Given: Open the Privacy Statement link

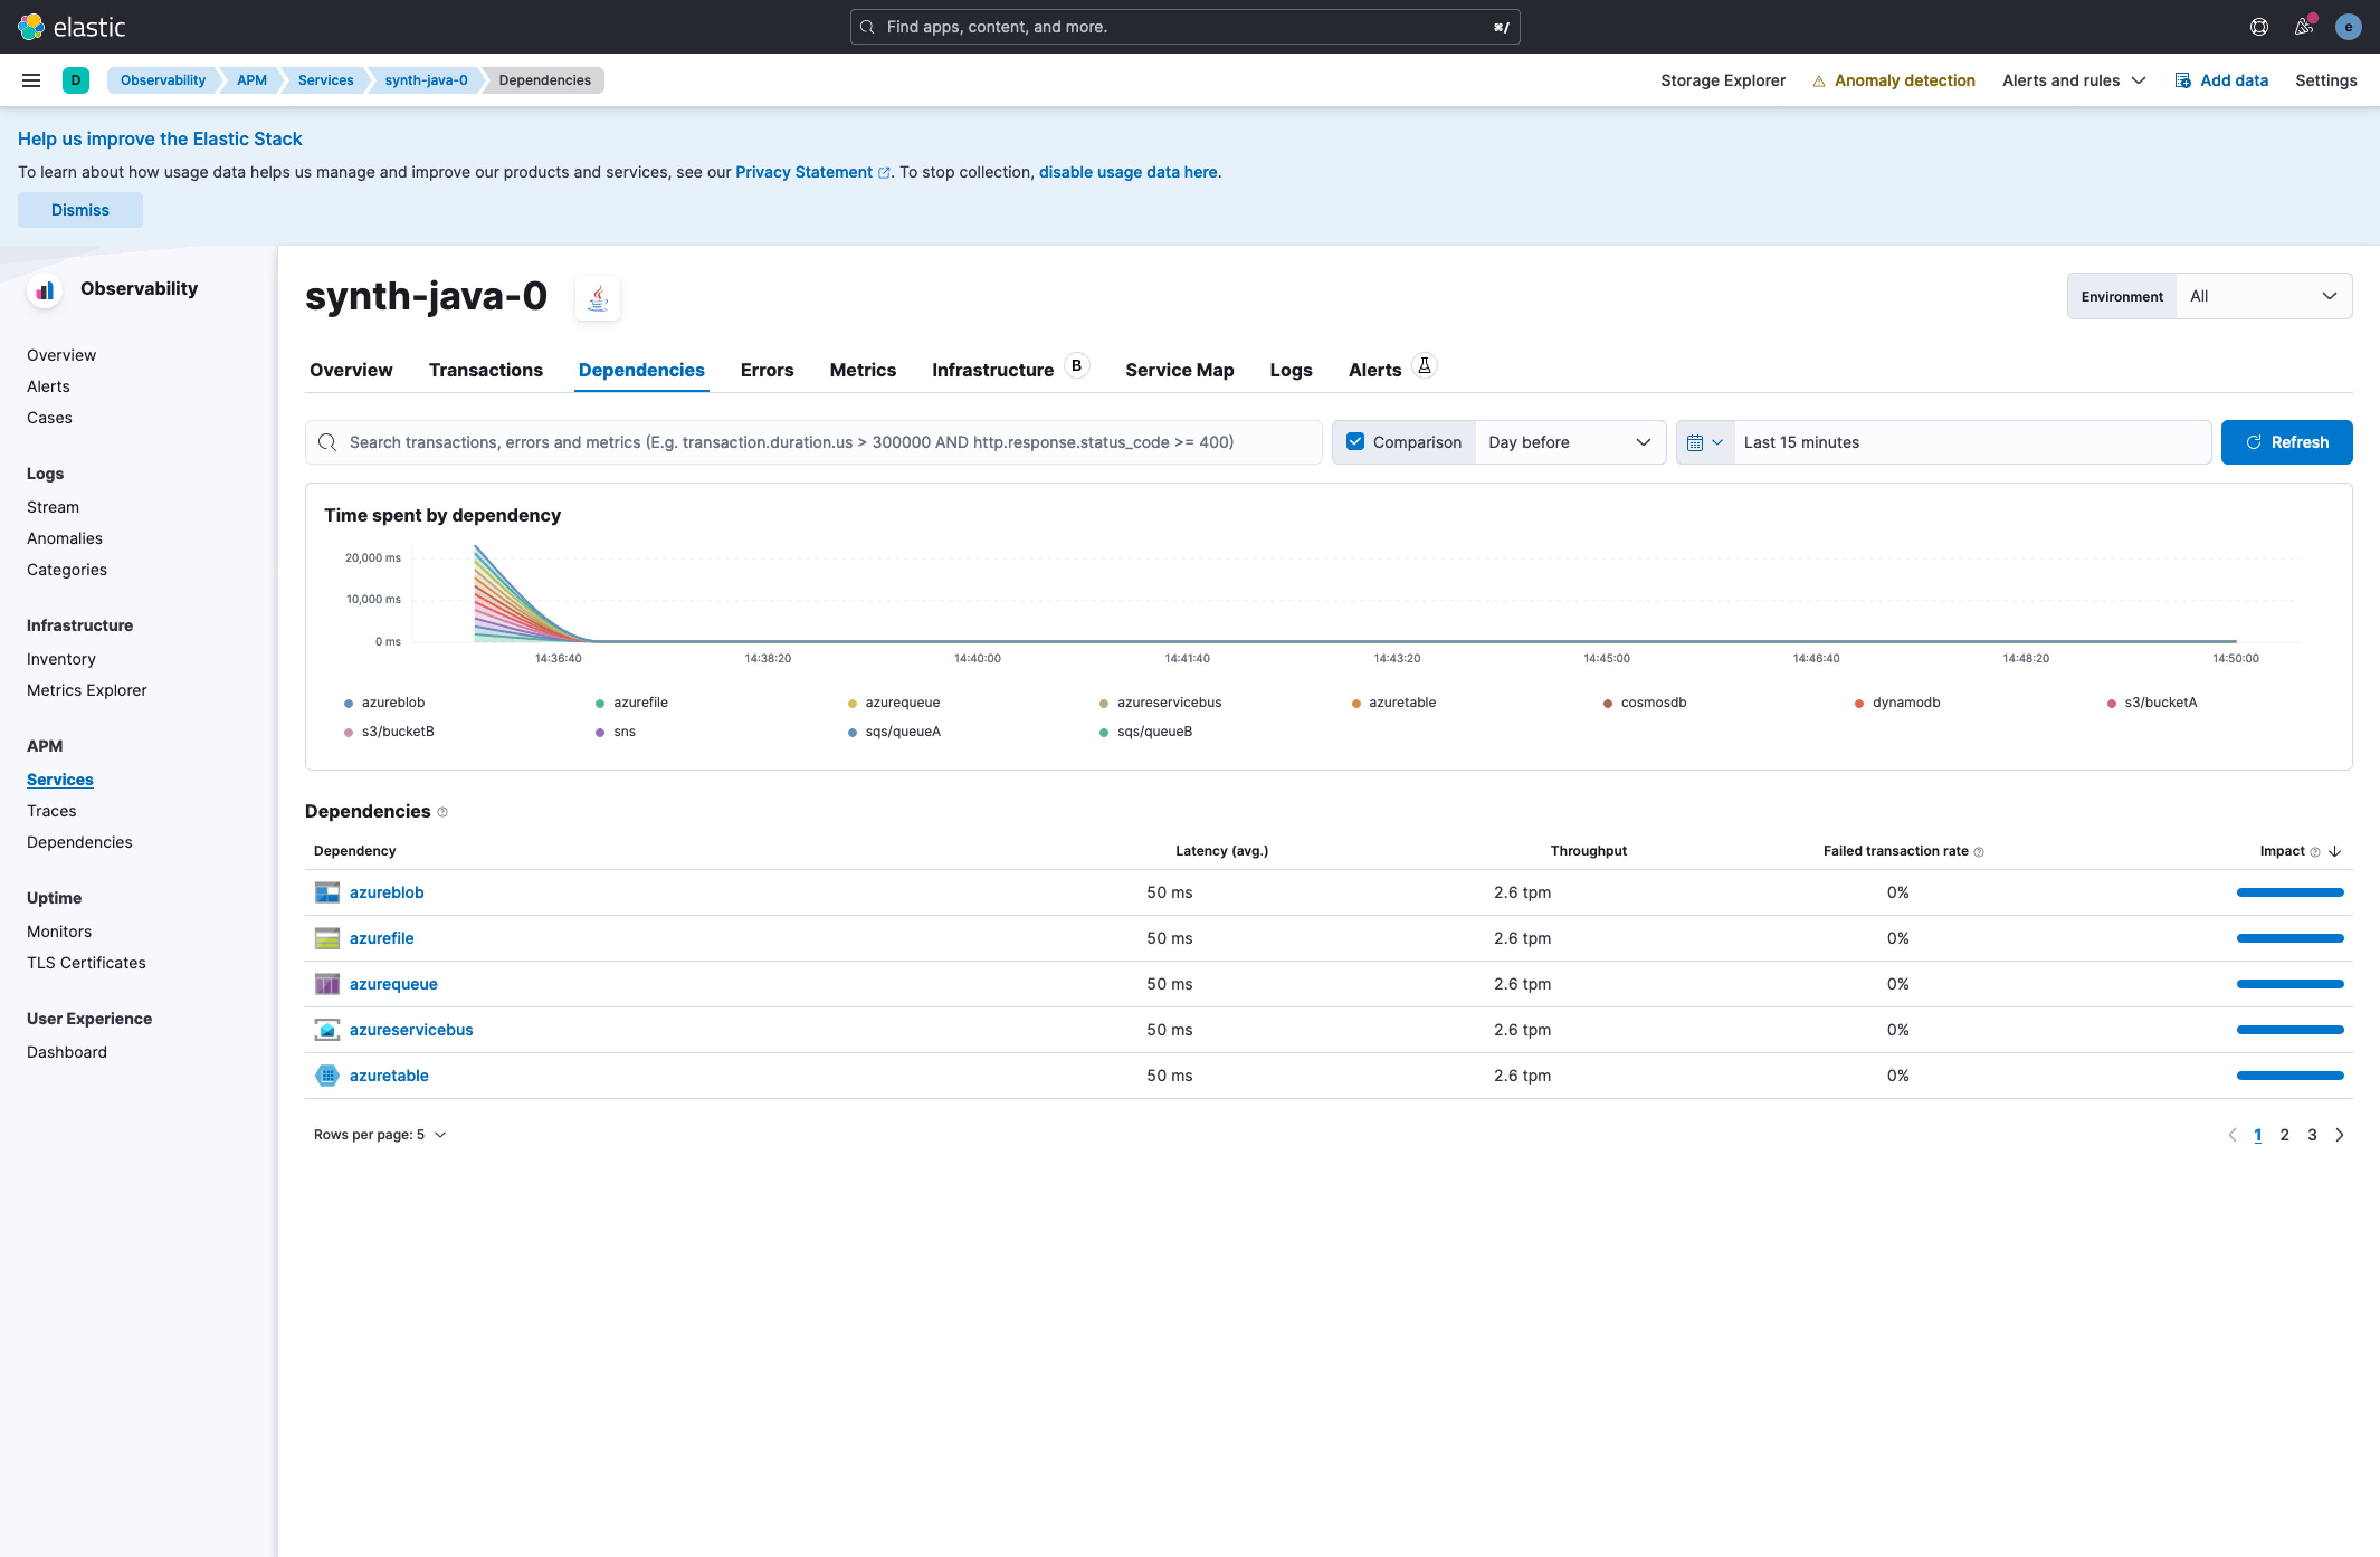Looking at the screenshot, I should pos(804,172).
